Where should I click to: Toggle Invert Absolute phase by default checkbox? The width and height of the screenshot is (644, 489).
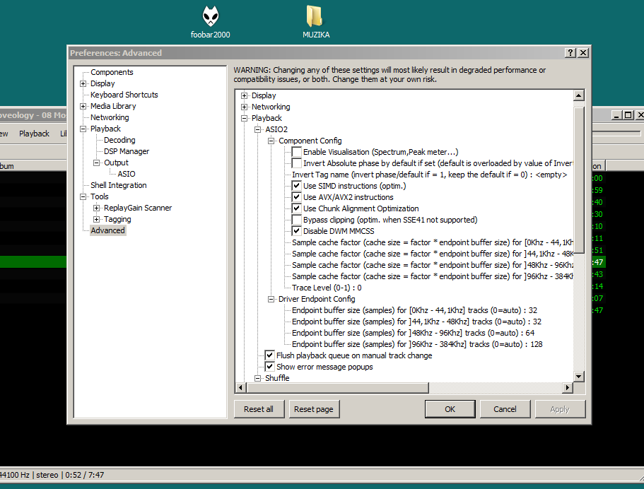(296, 163)
